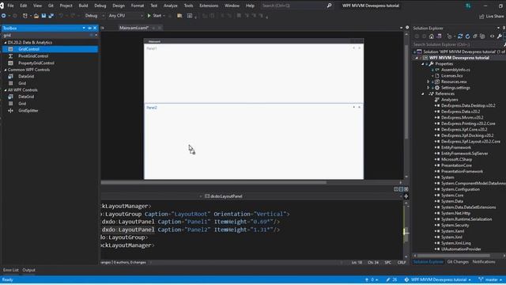This screenshot has width=506, height=285.
Task: Click the Refresh icon in Solution Explorer
Action: [467, 36]
